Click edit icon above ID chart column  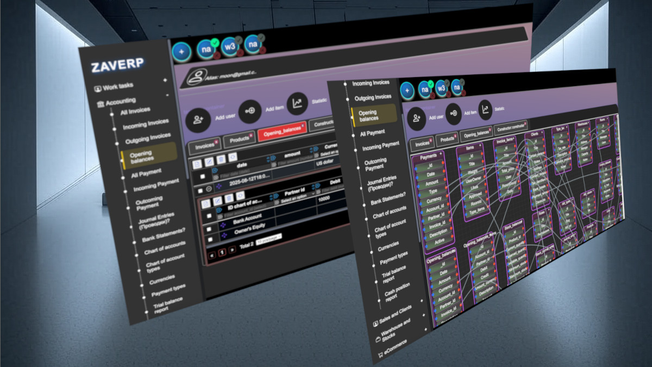217,201
